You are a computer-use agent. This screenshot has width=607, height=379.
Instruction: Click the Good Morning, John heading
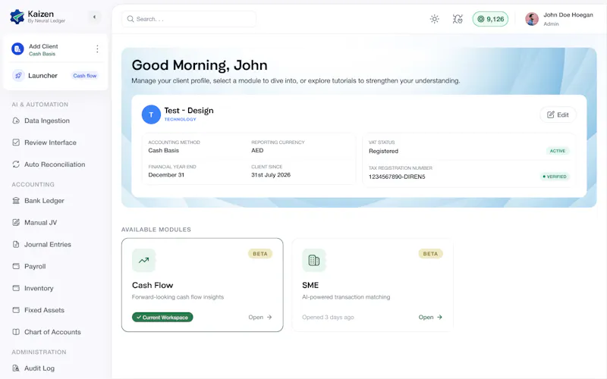[x=200, y=65]
